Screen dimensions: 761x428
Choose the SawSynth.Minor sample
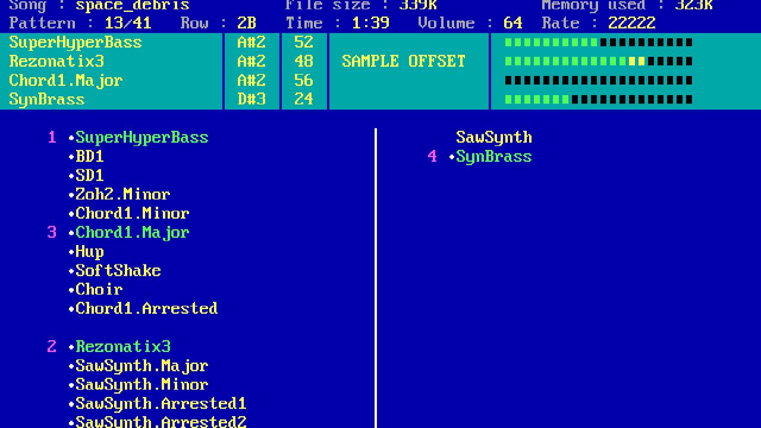click(141, 385)
